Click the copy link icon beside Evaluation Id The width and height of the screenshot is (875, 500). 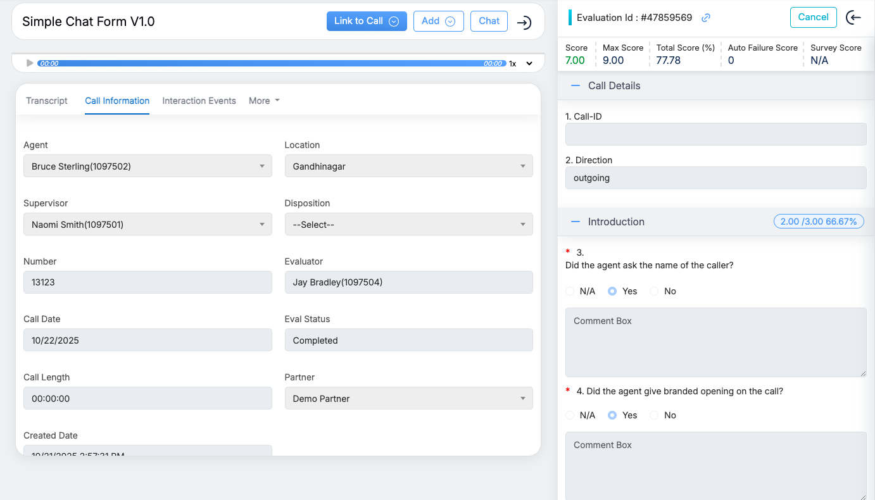[706, 18]
